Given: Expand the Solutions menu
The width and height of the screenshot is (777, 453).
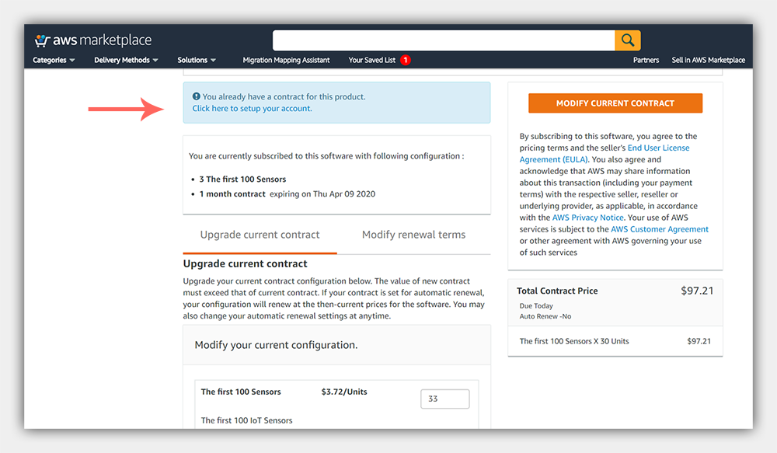Looking at the screenshot, I should click(x=197, y=60).
